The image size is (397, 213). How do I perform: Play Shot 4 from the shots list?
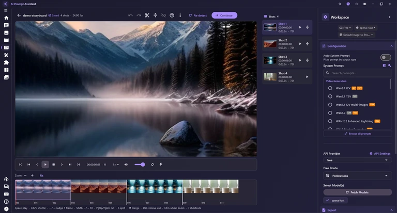point(307,77)
